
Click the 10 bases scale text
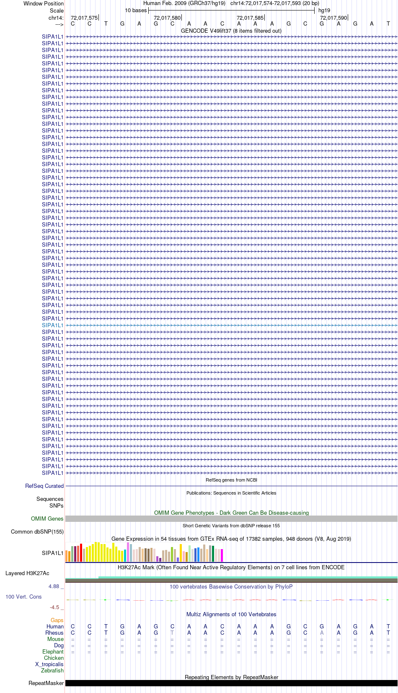136,10
